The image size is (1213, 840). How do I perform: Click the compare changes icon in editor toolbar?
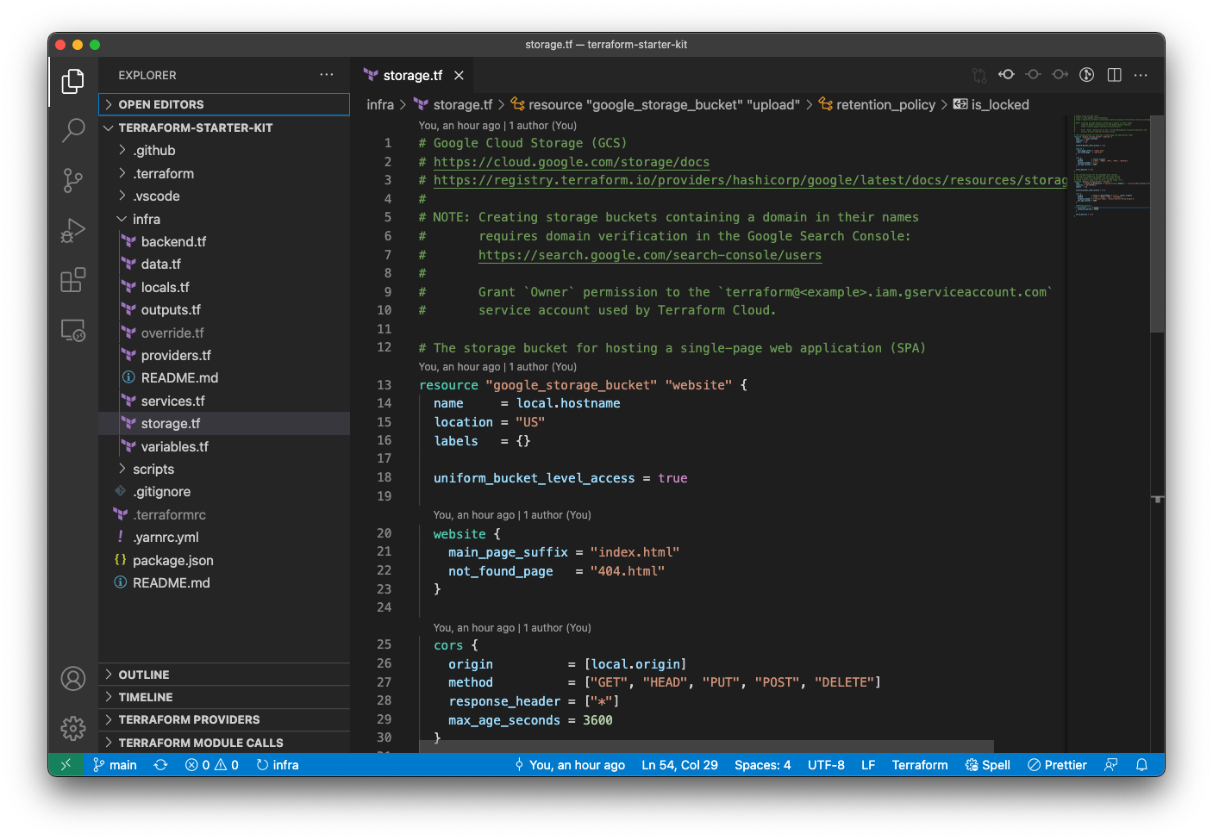979,76
